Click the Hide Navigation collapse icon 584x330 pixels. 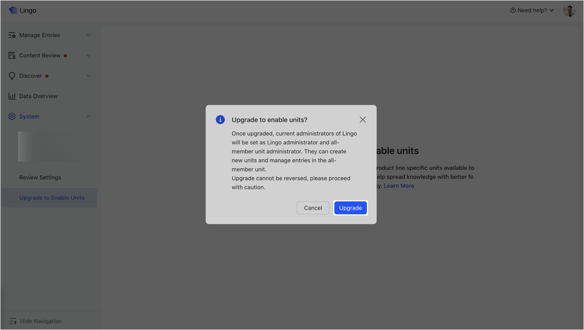(x=13, y=321)
